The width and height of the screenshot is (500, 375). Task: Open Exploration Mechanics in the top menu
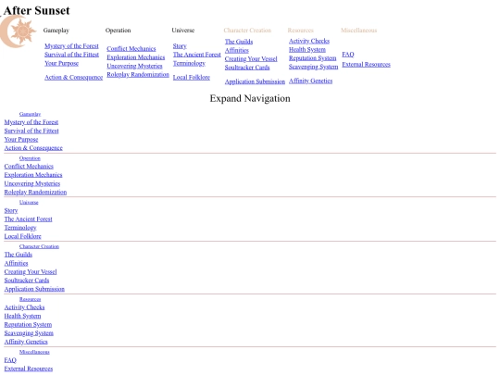[x=136, y=57]
